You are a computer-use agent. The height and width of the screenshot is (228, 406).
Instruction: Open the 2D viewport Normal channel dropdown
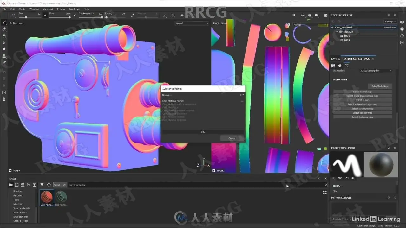point(311,25)
